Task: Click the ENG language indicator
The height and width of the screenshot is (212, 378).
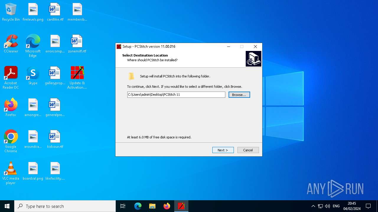Action: click(336, 206)
